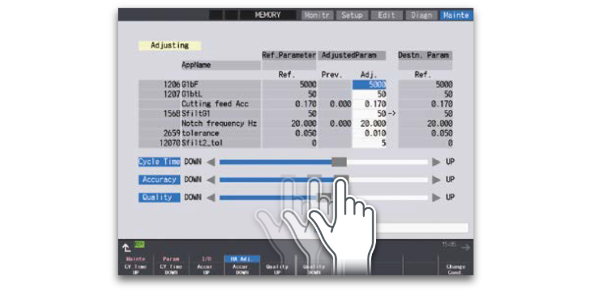Select the Sfilt2_tol Adj. value cell
The width and height of the screenshot is (590, 291).
369,143
